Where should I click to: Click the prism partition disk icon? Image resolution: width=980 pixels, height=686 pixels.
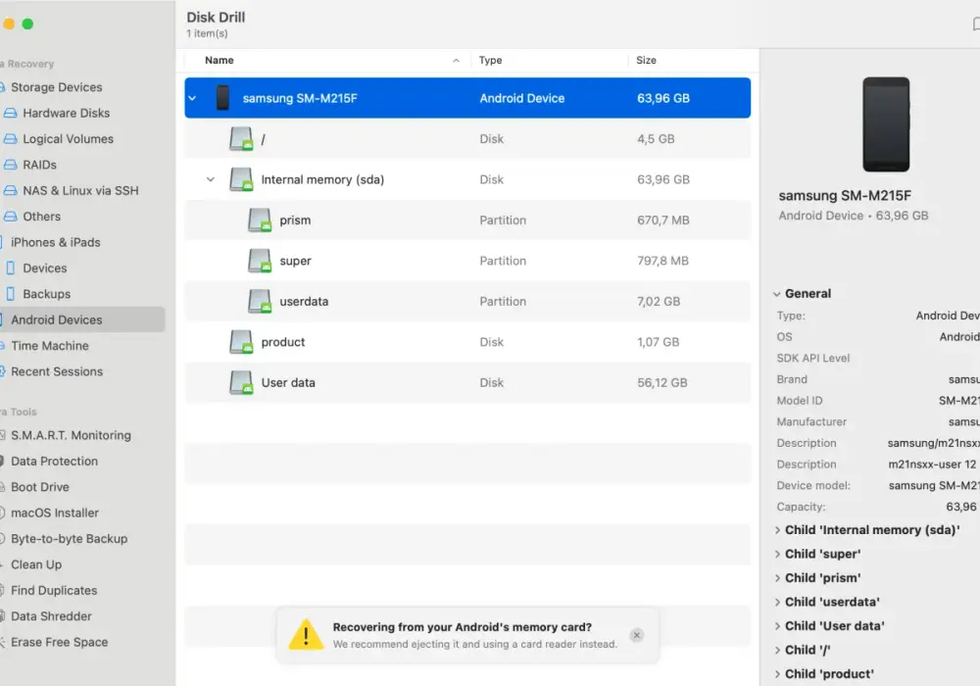point(260,220)
